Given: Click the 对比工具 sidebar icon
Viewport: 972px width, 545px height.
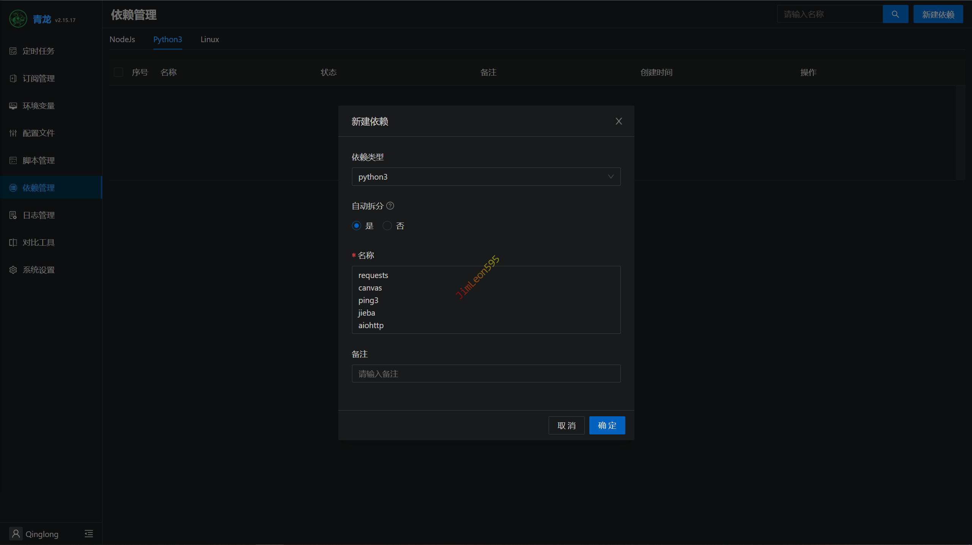Looking at the screenshot, I should pos(13,242).
